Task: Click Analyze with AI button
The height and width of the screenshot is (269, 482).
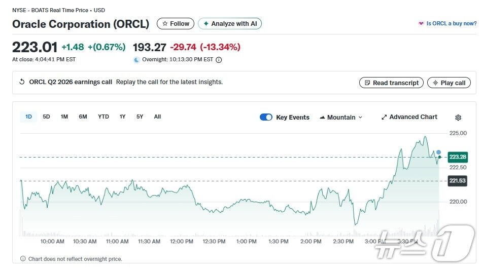Action: click(x=230, y=24)
